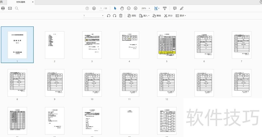The height and width of the screenshot is (137, 262).
Task: Select page 3 thumbnail
Action: click(x=92, y=45)
